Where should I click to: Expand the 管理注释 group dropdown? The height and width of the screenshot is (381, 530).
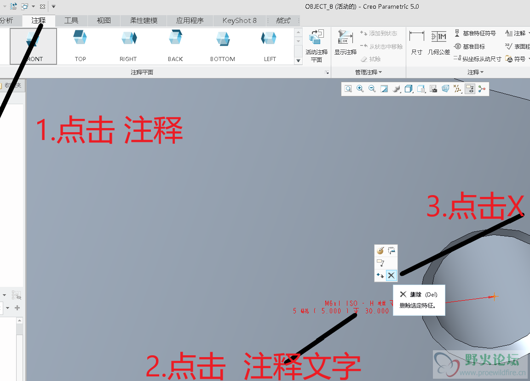tap(369, 72)
